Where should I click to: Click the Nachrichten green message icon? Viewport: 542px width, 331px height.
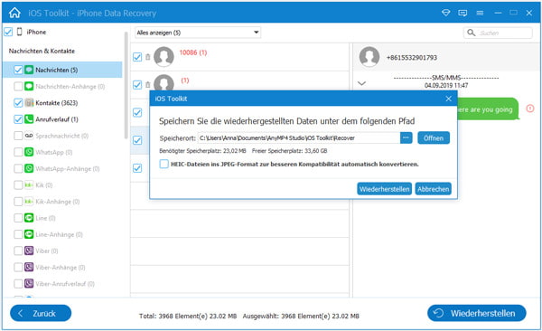[x=29, y=70]
